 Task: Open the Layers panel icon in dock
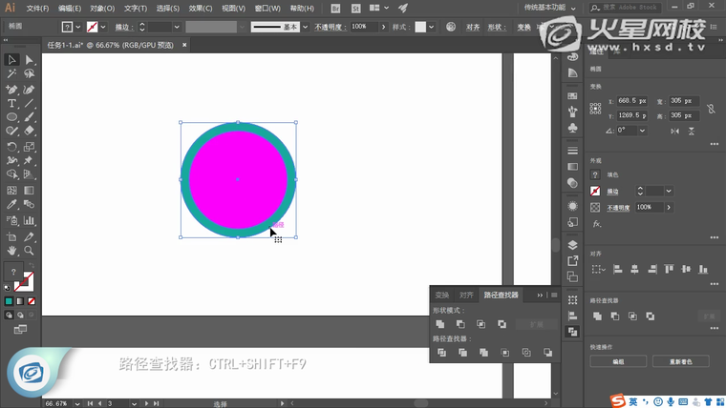click(x=572, y=244)
